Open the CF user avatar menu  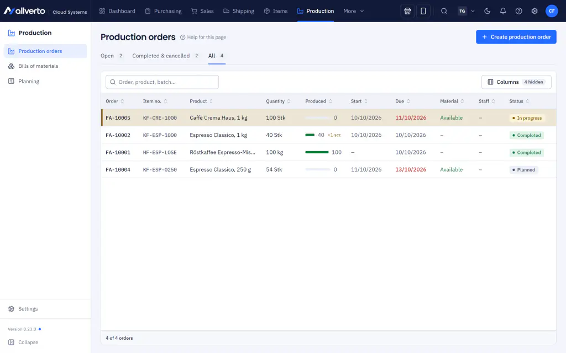tap(552, 11)
